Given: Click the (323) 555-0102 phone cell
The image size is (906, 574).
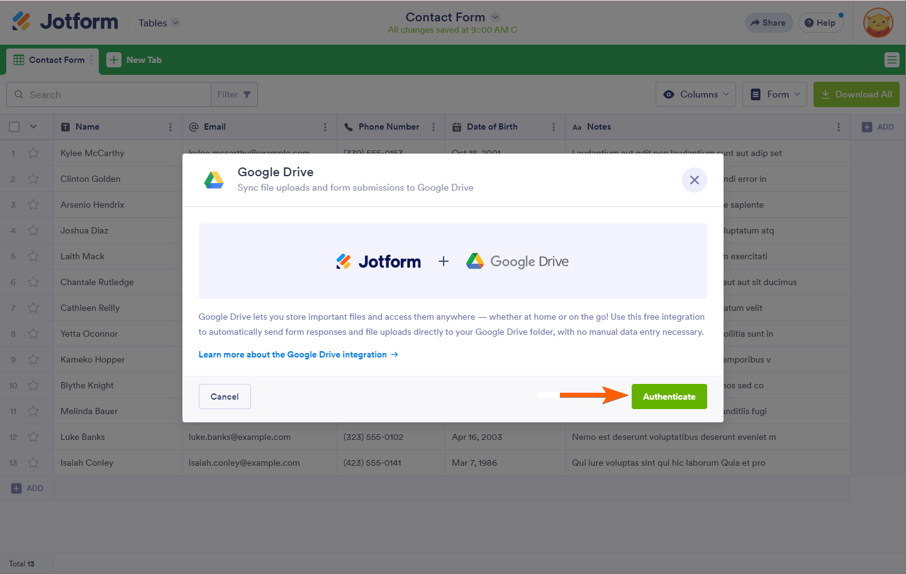Looking at the screenshot, I should tap(391, 437).
